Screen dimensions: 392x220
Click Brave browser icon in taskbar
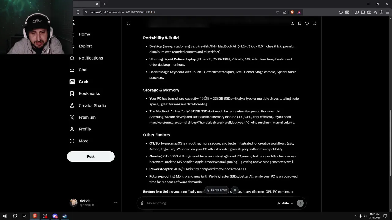tap(35, 216)
